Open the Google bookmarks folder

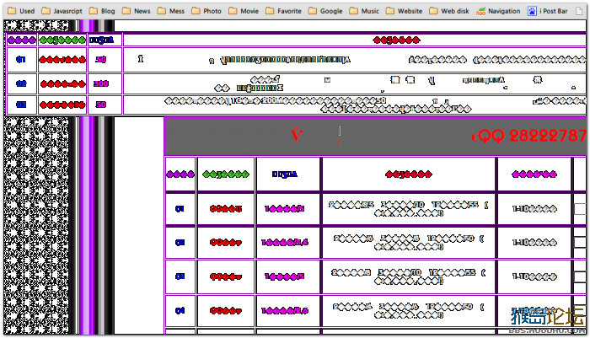tap(325, 11)
